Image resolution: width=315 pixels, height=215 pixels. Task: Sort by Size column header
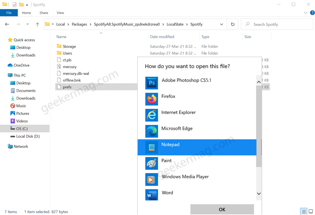pyautogui.click(x=247, y=37)
